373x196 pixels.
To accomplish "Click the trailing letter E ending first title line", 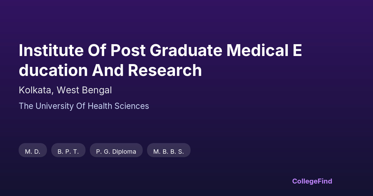I will pyautogui.click(x=297, y=51).
